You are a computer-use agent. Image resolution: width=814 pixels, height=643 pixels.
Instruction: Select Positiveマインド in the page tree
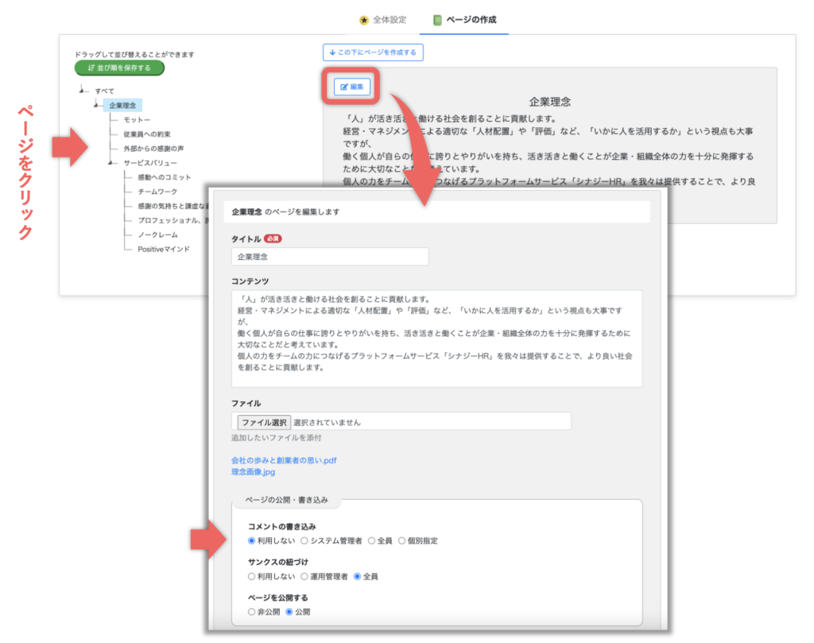coord(164,249)
